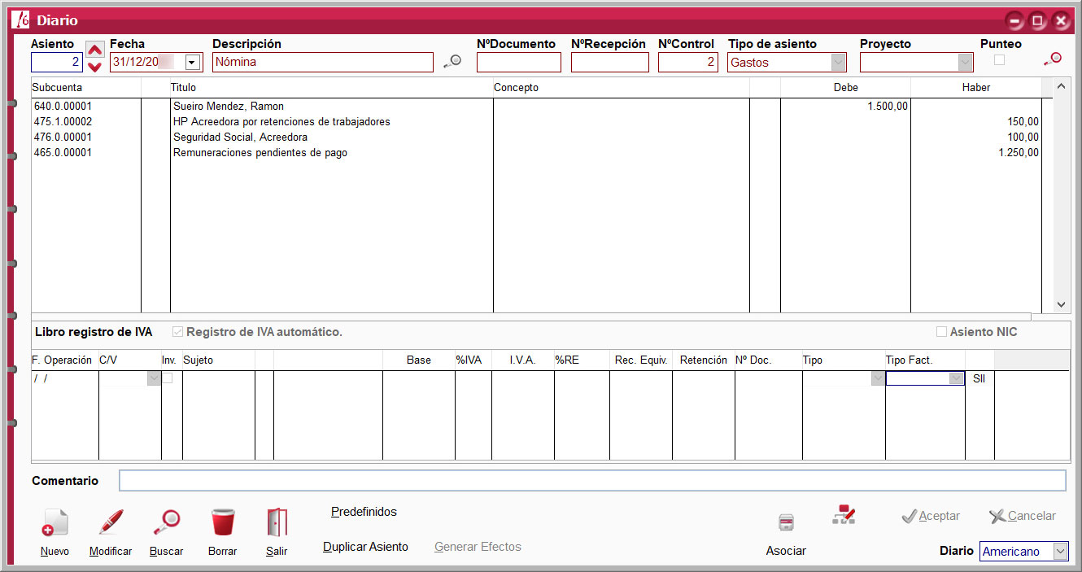Click the Debe column header
Viewport: 1082px width, 572px height.
pyautogui.click(x=846, y=88)
